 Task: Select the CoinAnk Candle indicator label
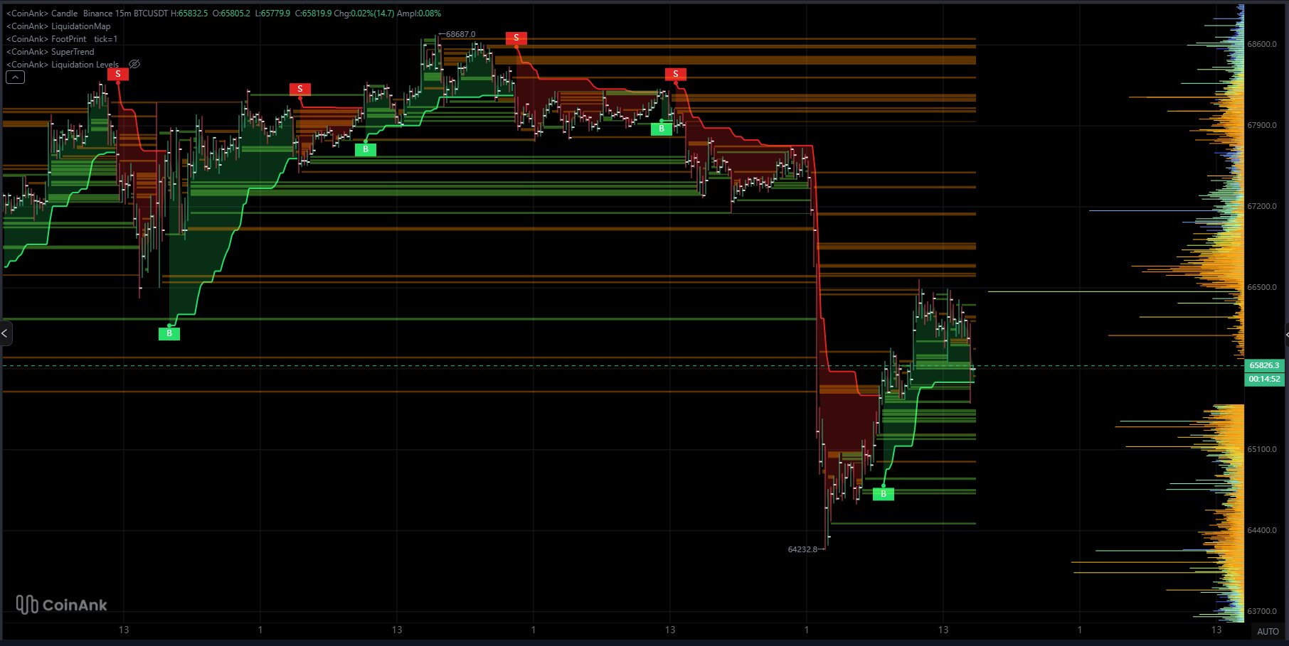43,14
